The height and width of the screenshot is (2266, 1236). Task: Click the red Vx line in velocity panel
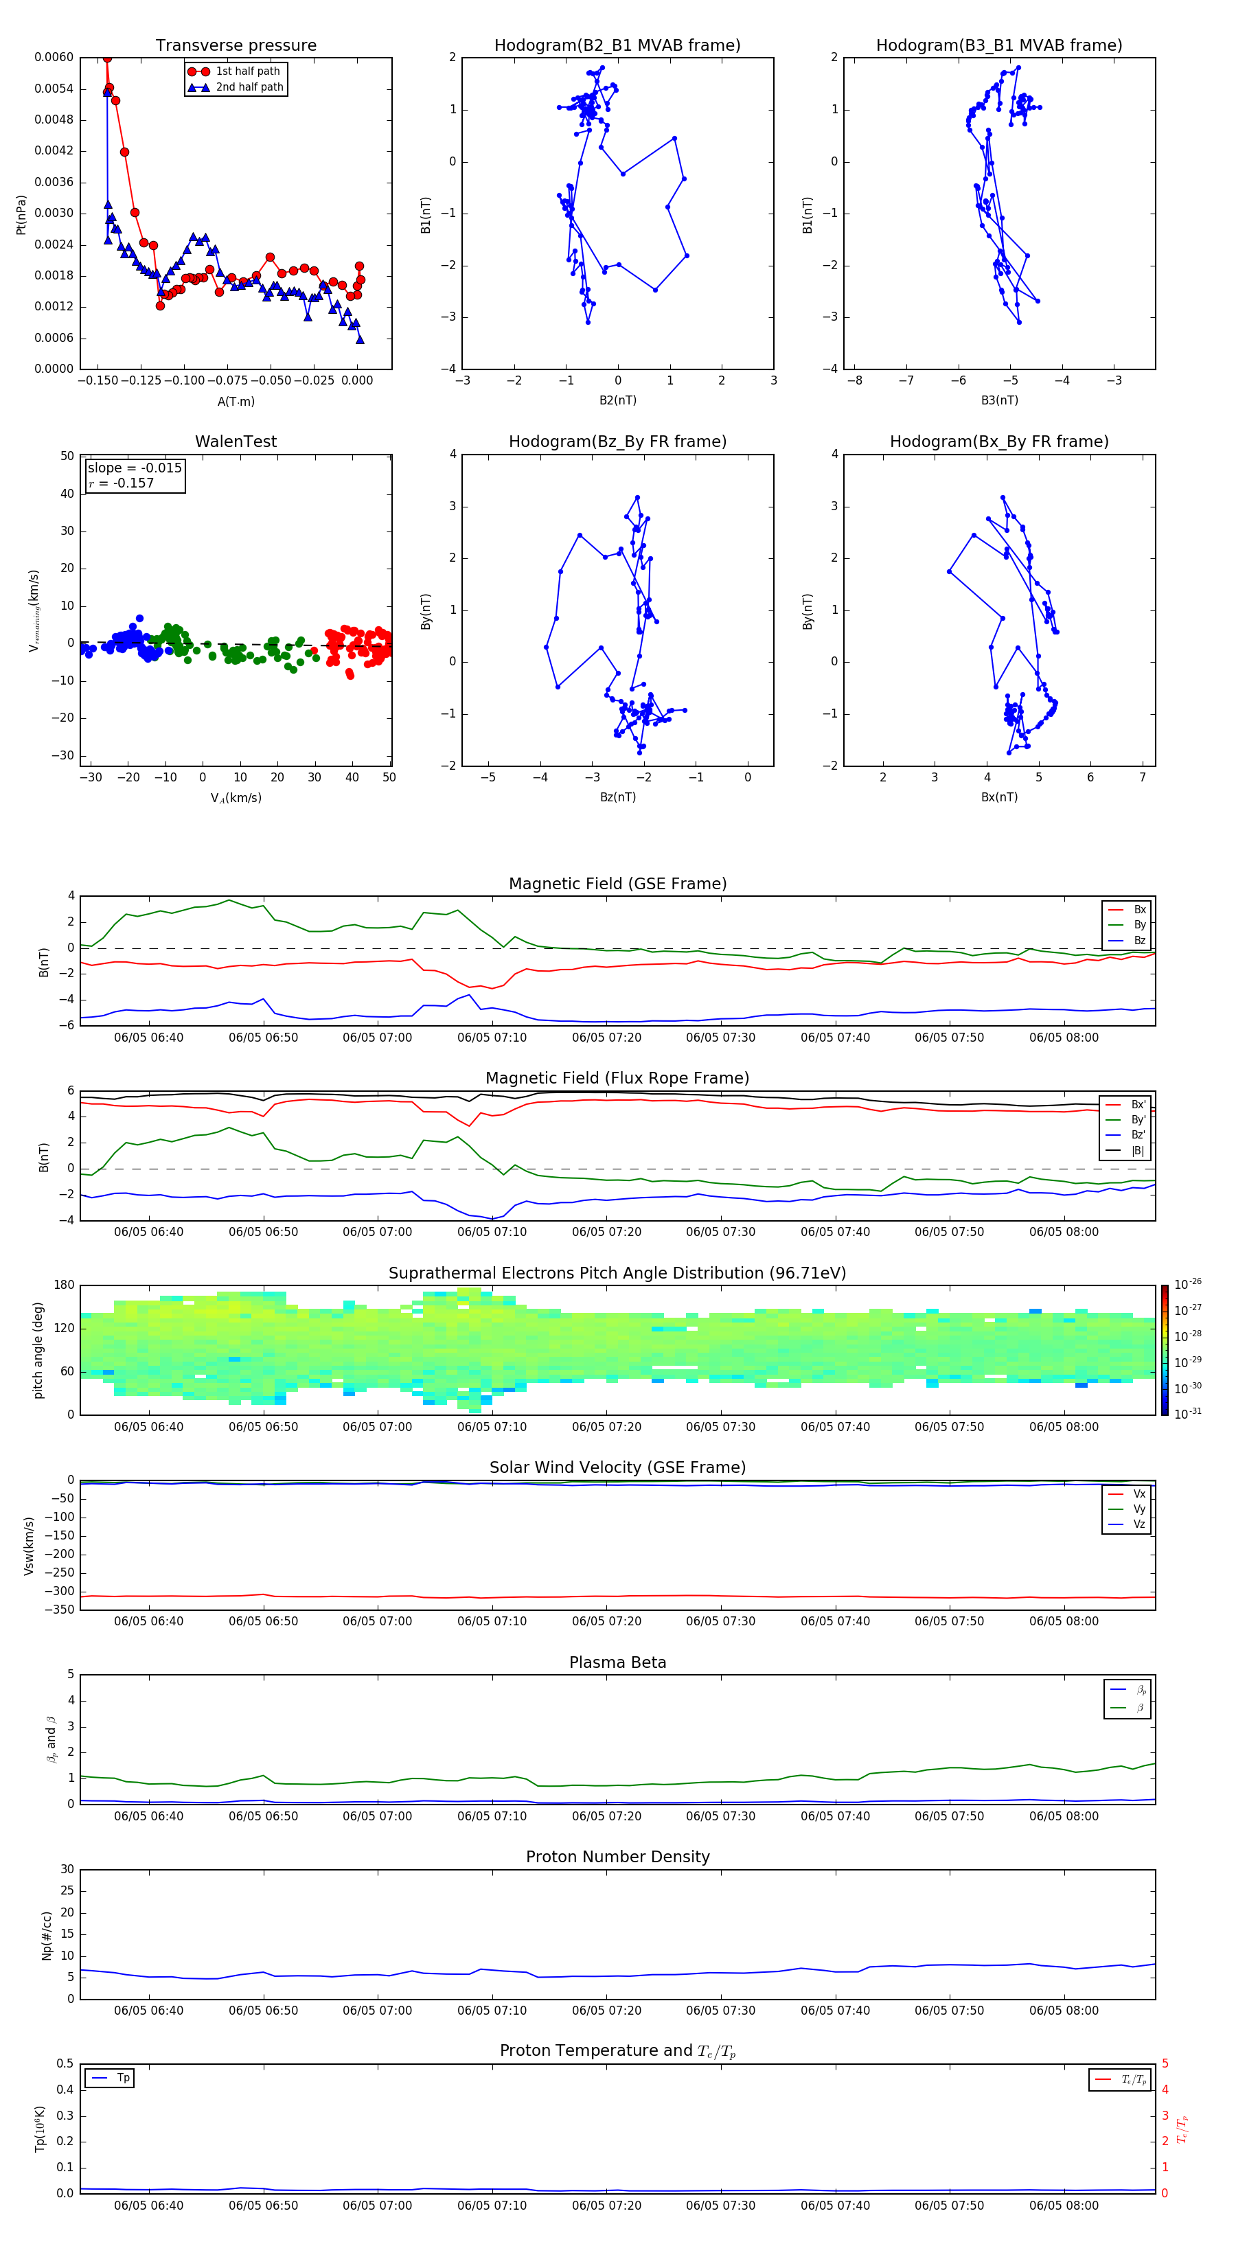pos(617,1596)
